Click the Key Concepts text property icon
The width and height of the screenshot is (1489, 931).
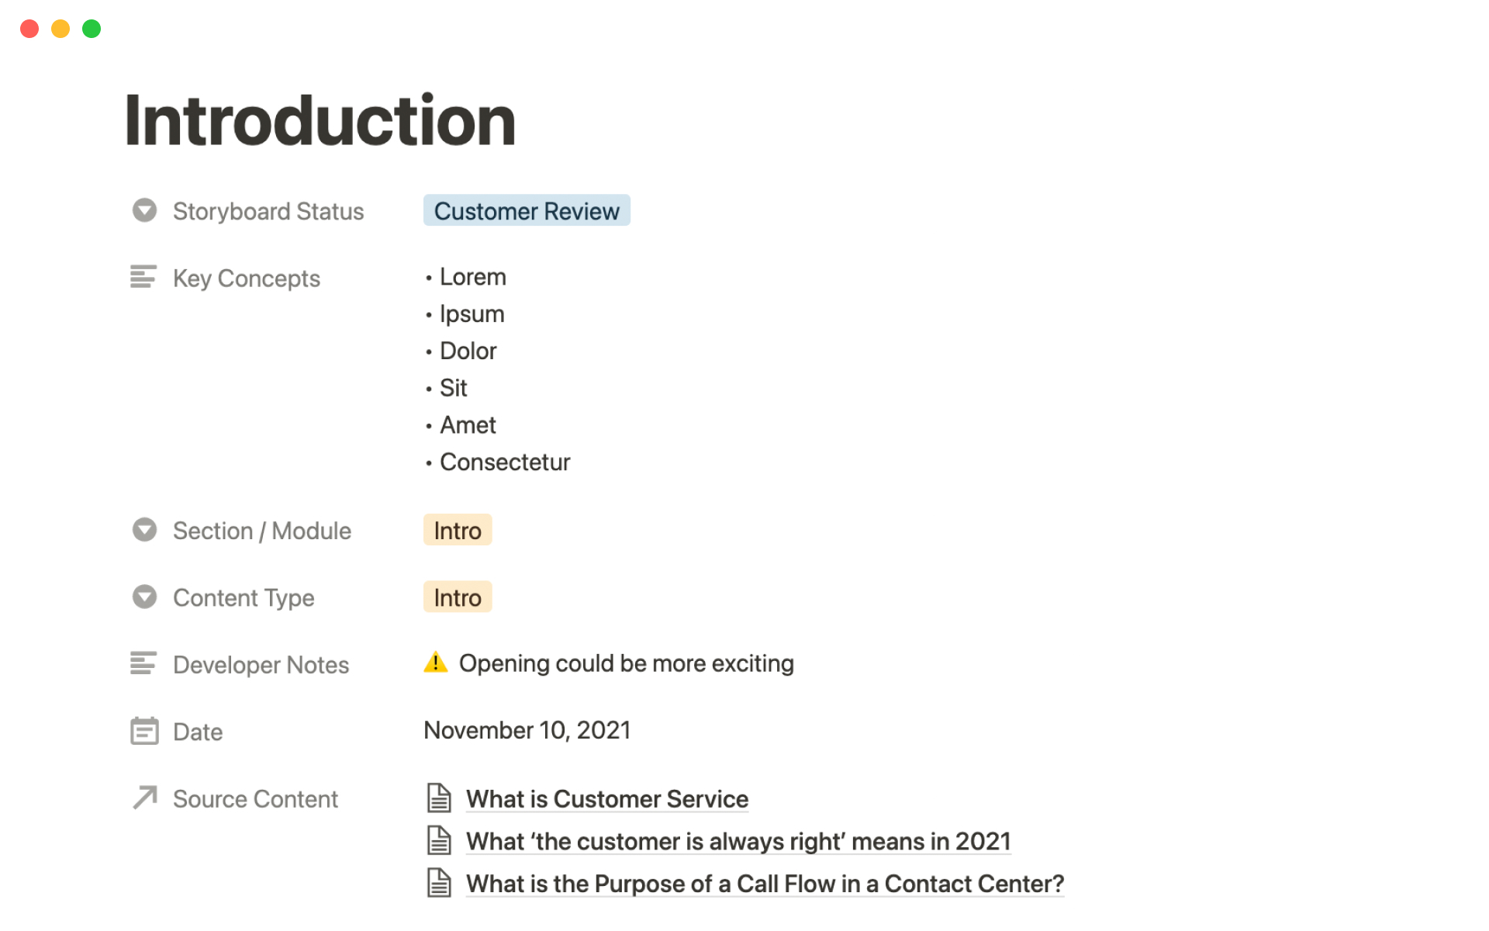click(143, 277)
